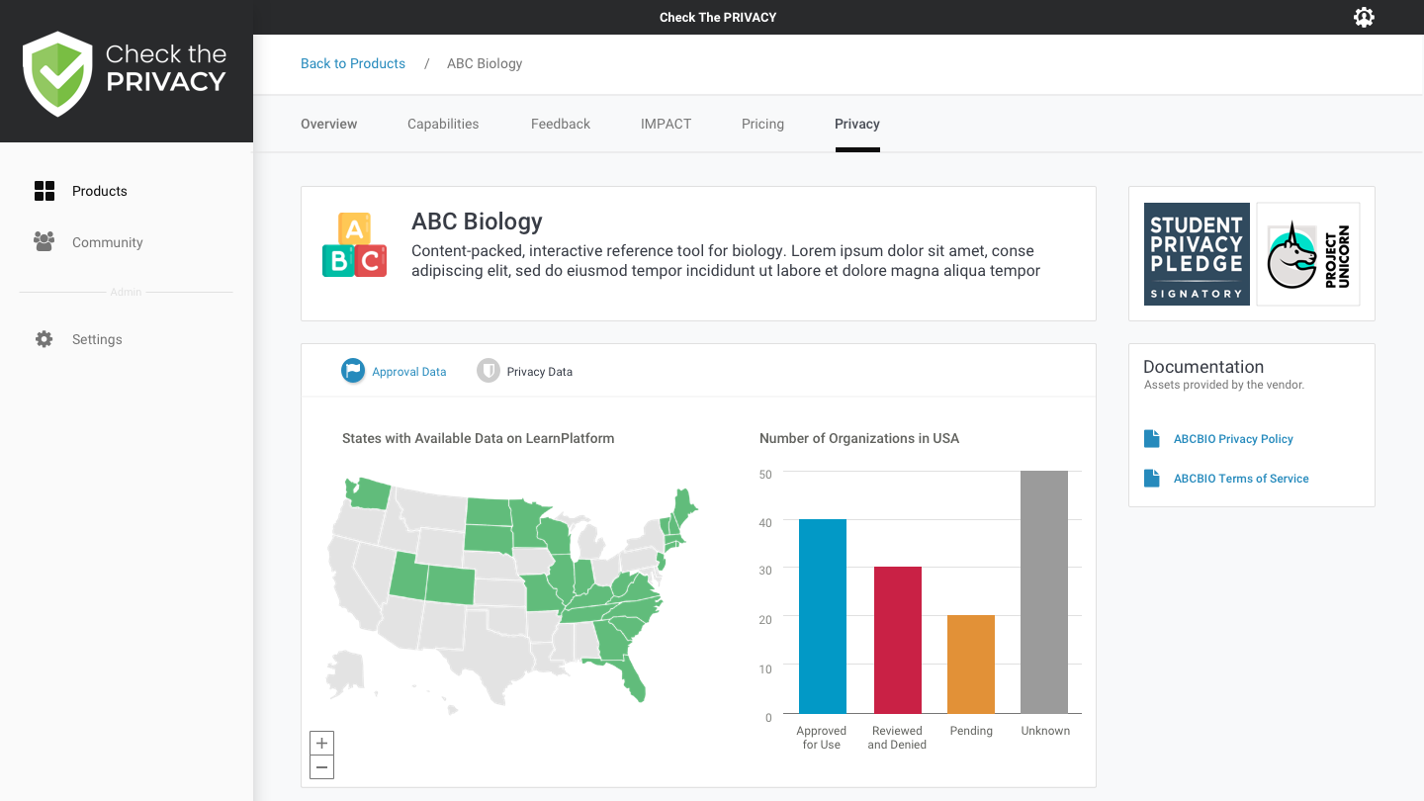Open the Capabilities tab
1424x801 pixels.
pos(443,124)
